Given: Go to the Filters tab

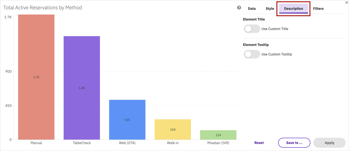Looking at the screenshot, I should 318,8.
